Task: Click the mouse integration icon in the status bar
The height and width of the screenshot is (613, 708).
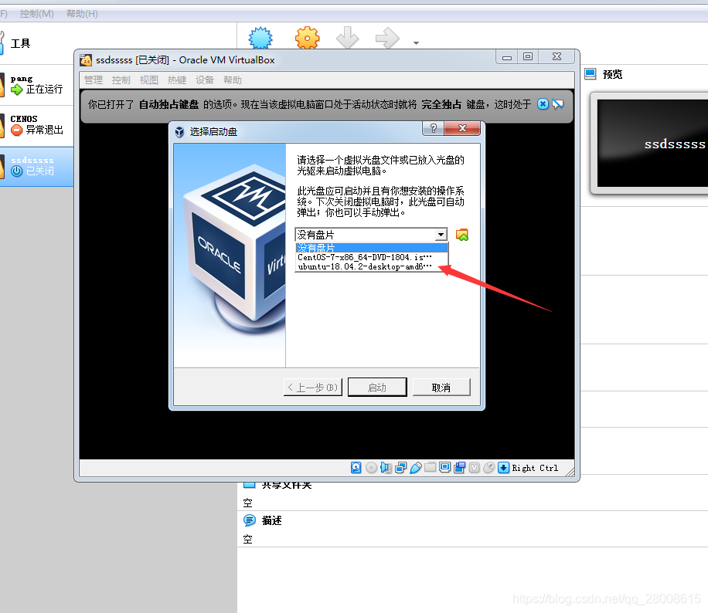Action: click(x=488, y=468)
